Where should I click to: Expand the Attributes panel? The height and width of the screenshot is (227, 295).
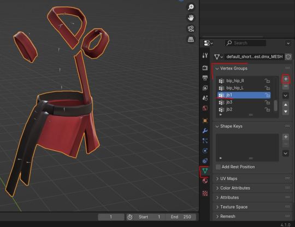point(217,198)
